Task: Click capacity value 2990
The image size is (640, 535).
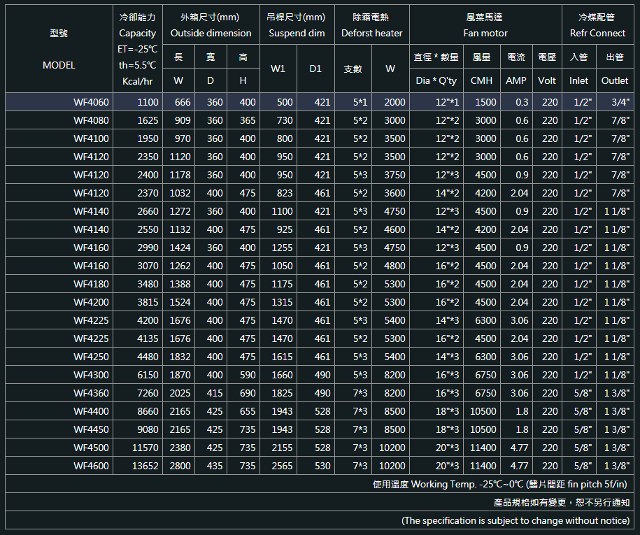Action: tap(148, 248)
